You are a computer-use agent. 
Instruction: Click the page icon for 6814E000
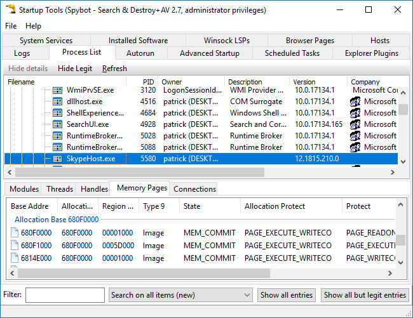tap(15, 258)
